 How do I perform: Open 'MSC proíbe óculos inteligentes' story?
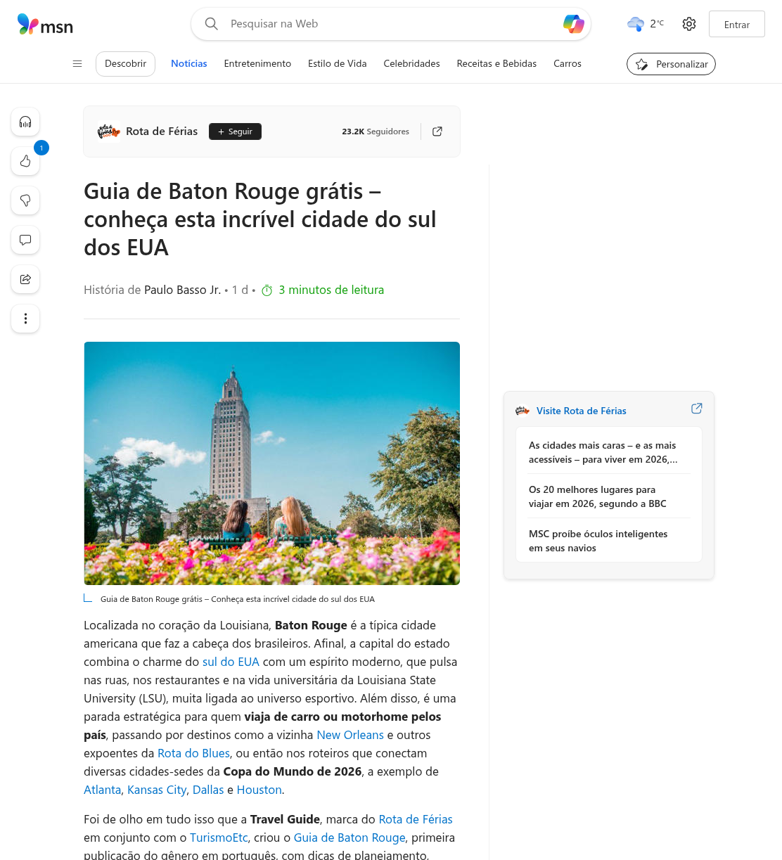(598, 541)
